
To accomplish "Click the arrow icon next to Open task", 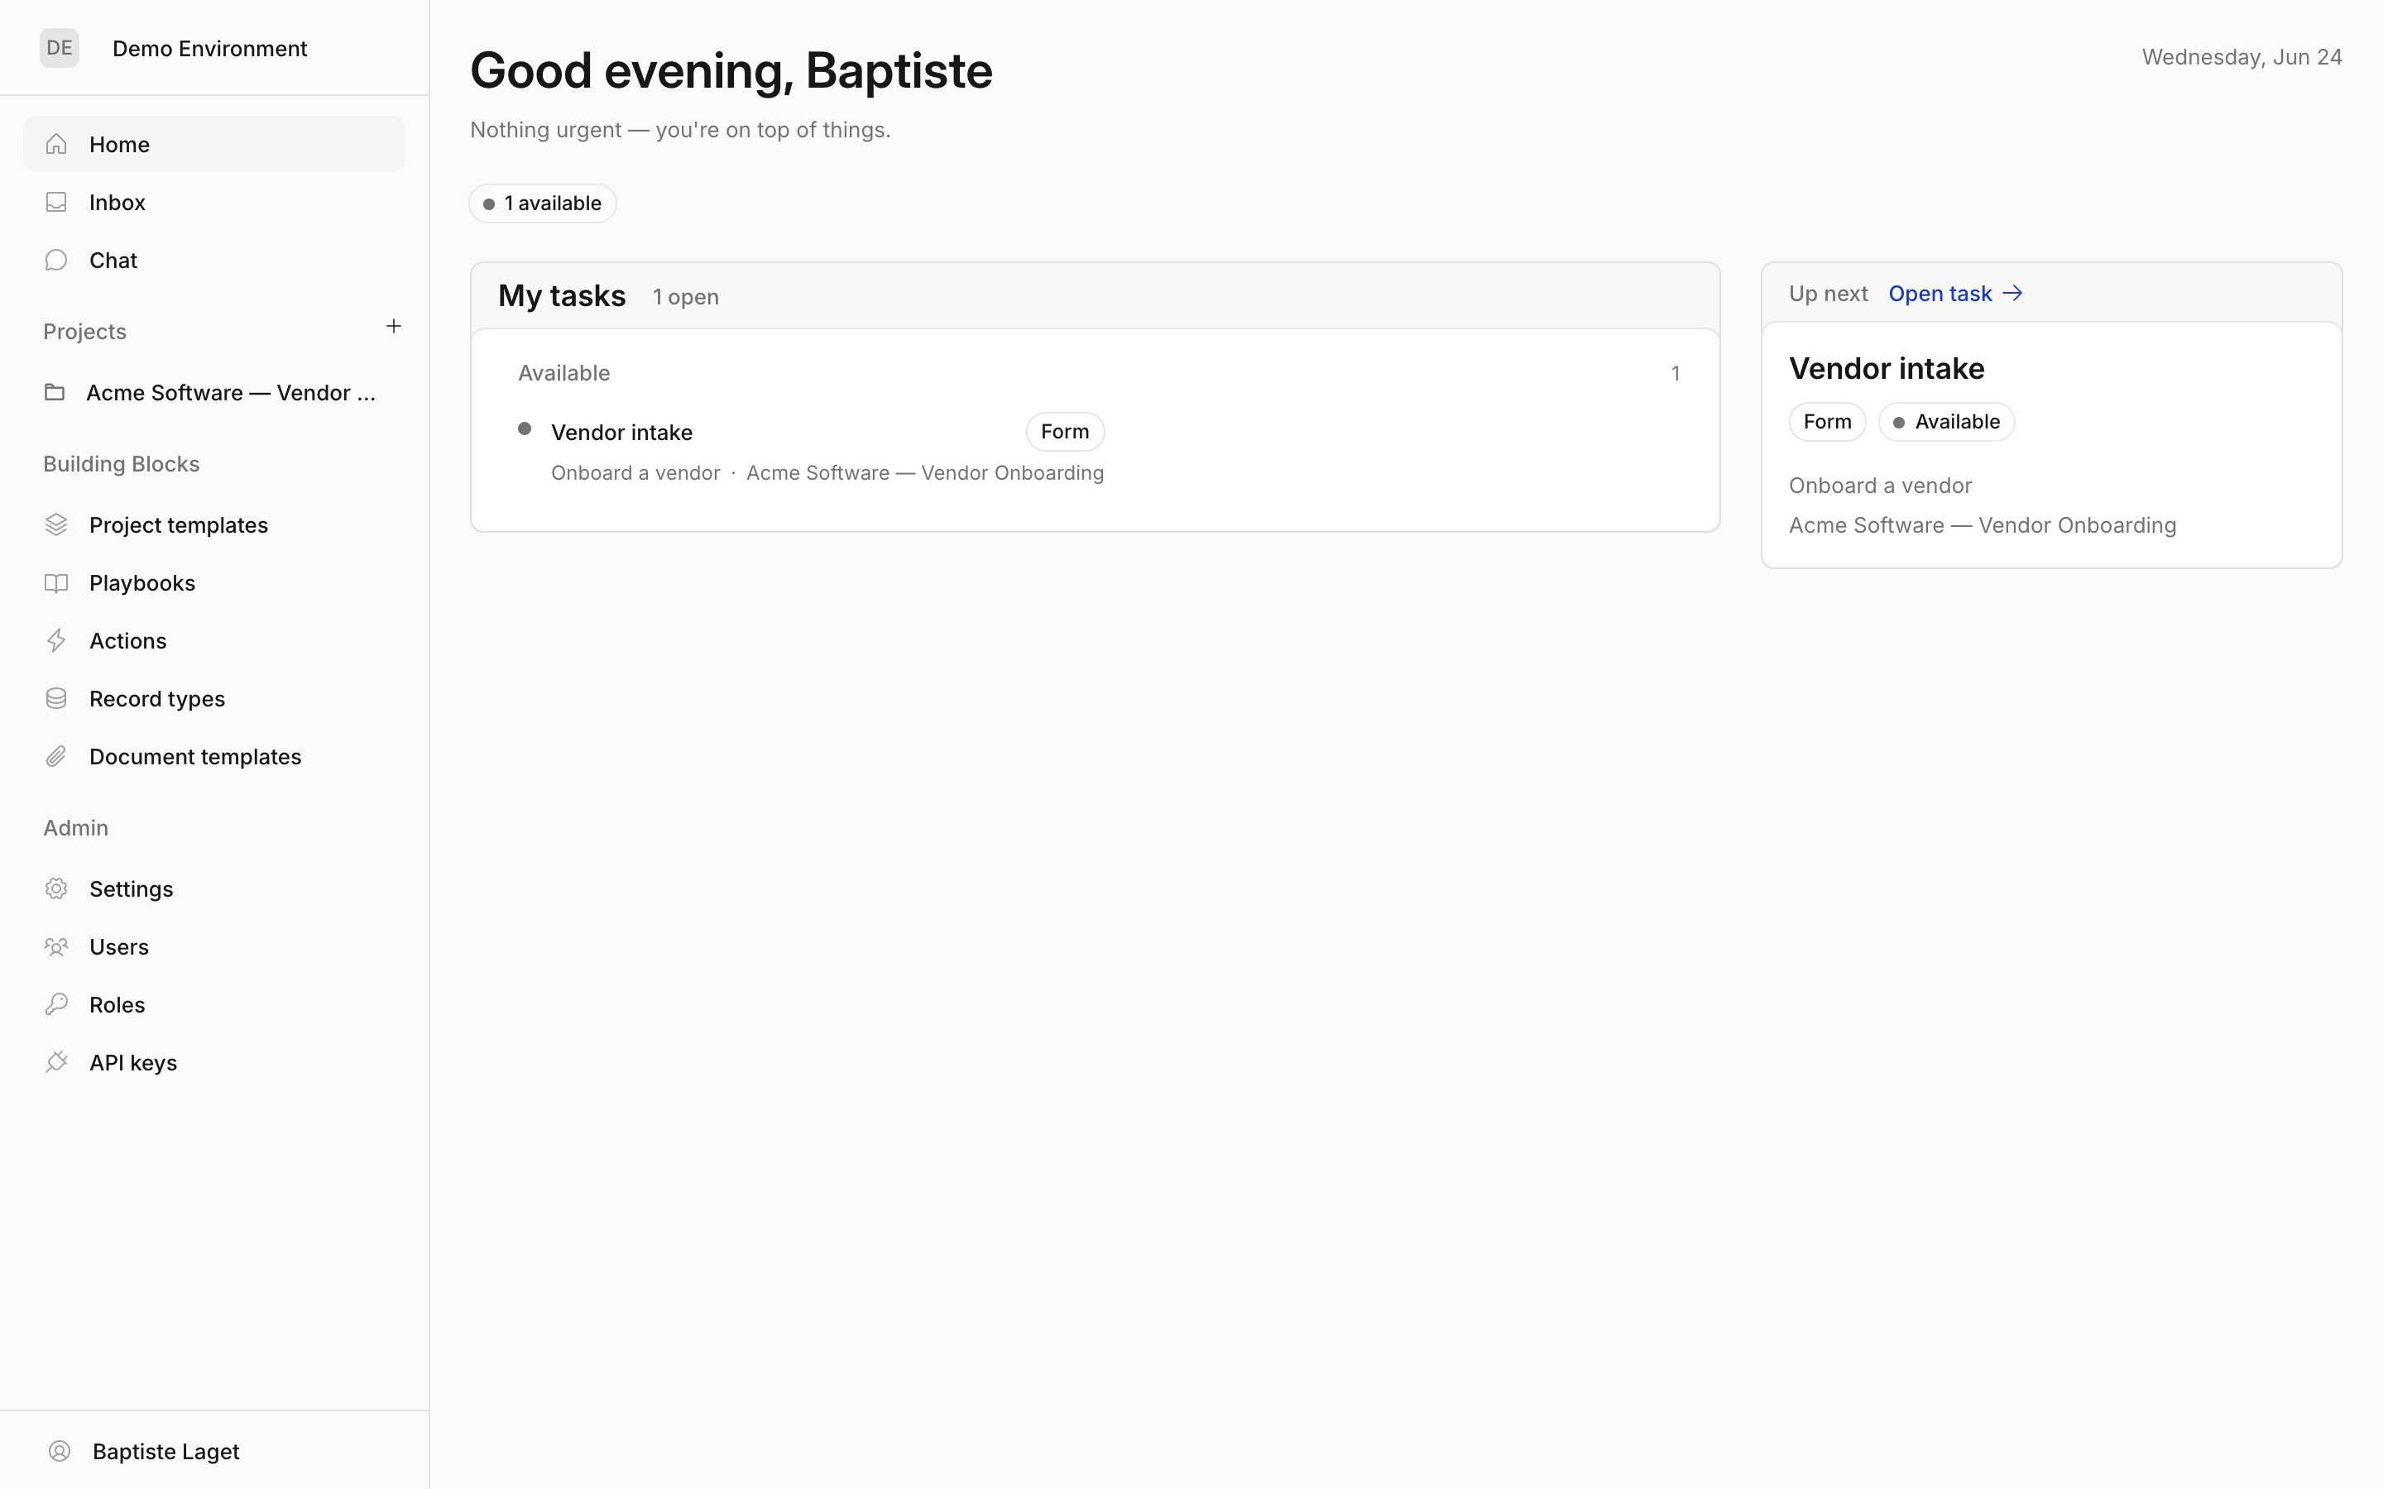I will (2013, 294).
